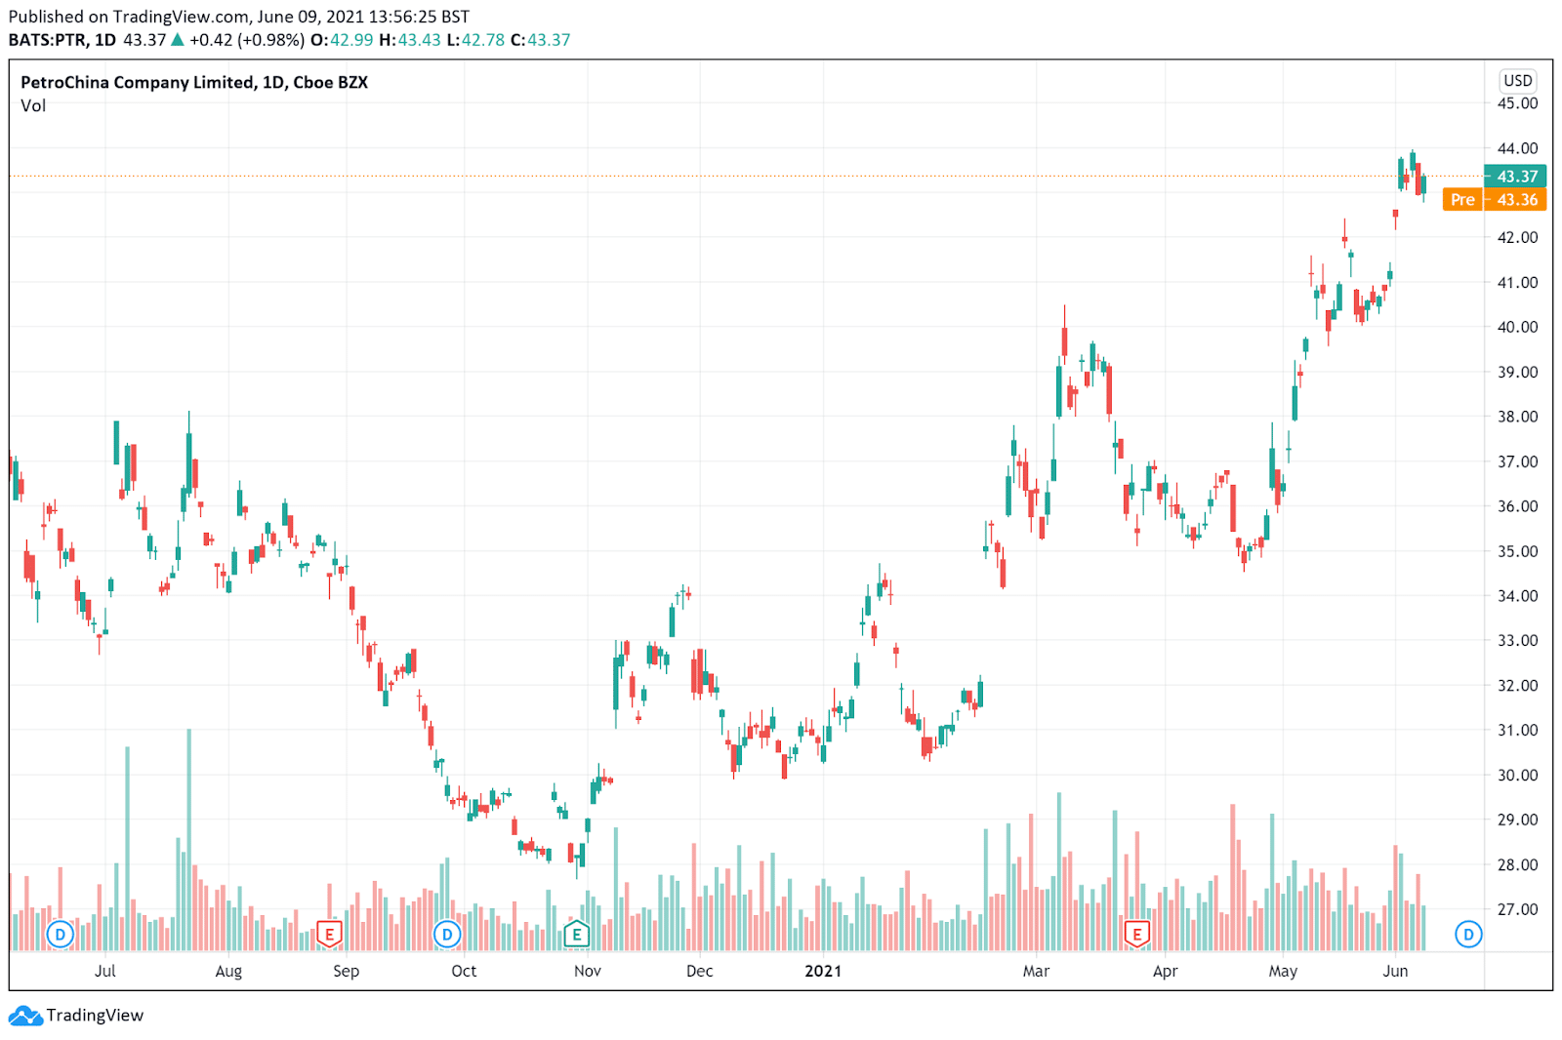Click the Dec label on time axis
The height and width of the screenshot is (1040, 1562).
[x=700, y=971]
